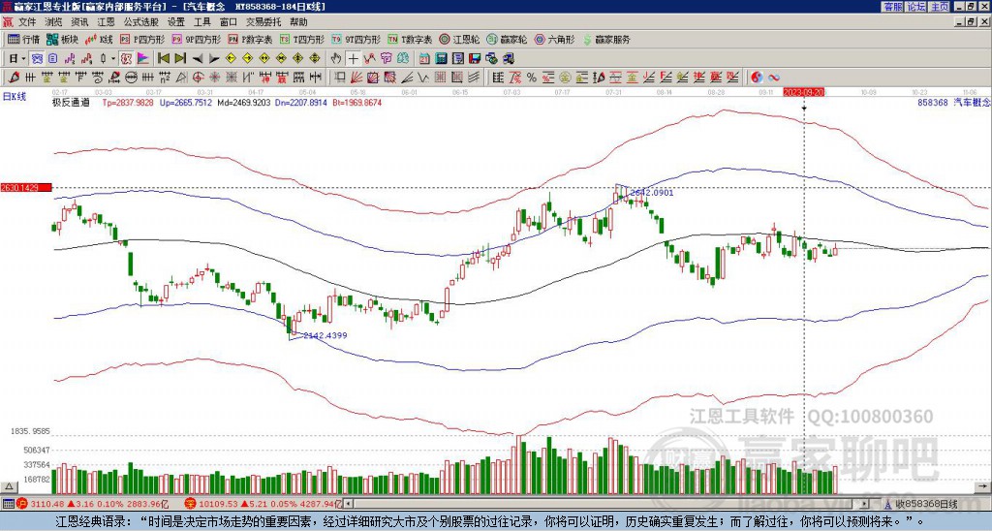Image resolution: width=992 pixels, height=531 pixels.
Task: Select the red pen drawing icon
Action: (13, 78)
